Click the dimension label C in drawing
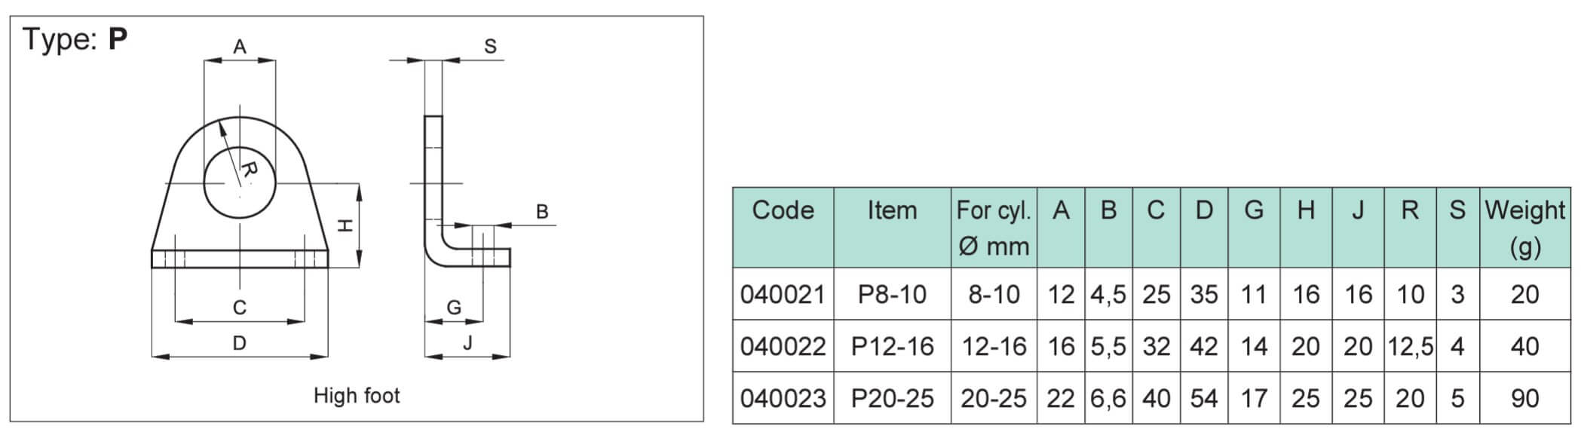The height and width of the screenshot is (435, 1581). [x=240, y=308]
